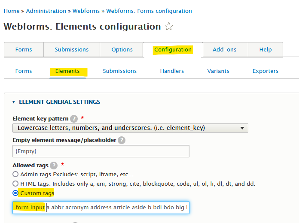Select the HTML tags radio option
The width and height of the screenshot is (299, 223).
pyautogui.click(x=15, y=184)
